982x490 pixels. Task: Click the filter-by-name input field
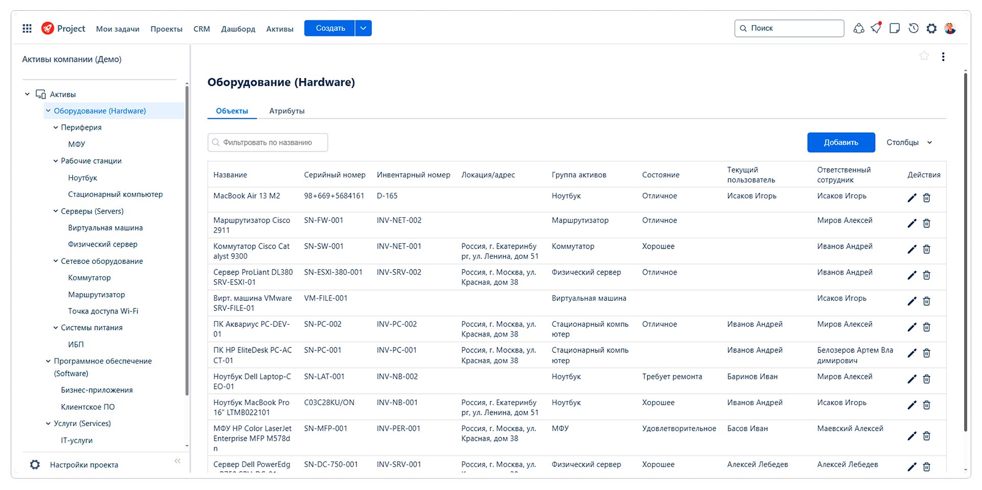[x=267, y=142]
